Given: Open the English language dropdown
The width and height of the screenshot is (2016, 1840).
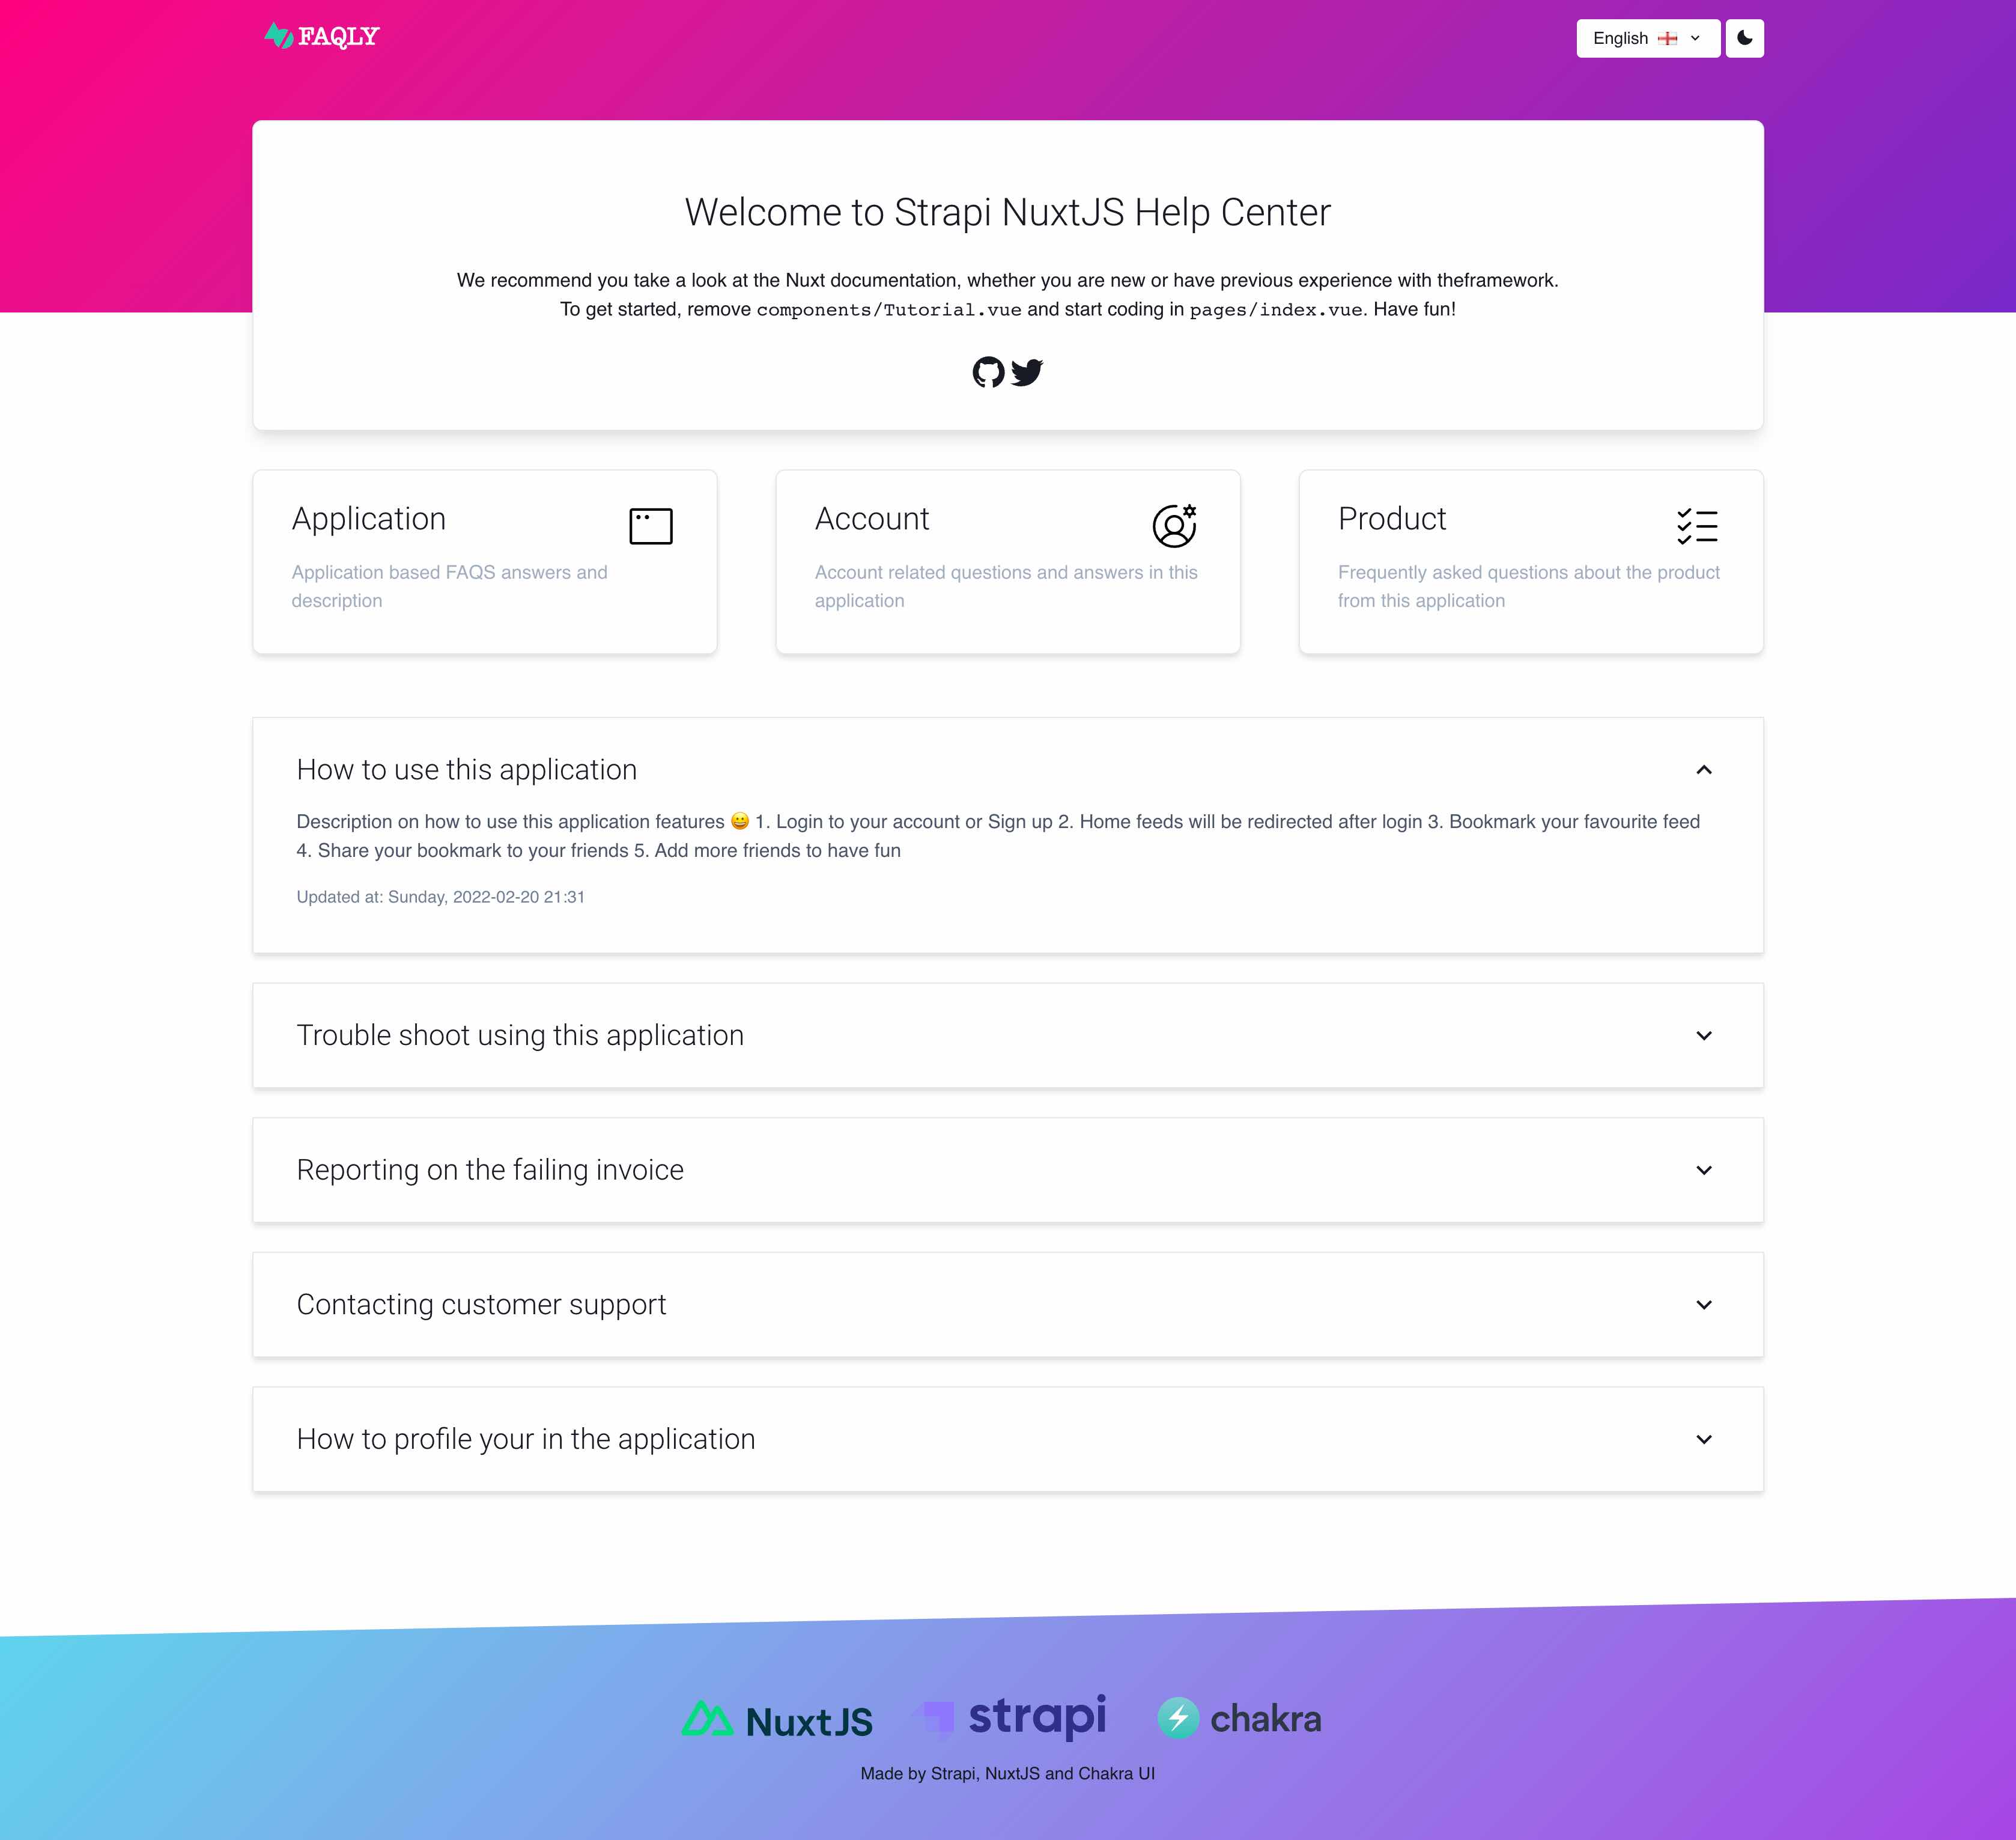Looking at the screenshot, I should pos(1647,37).
